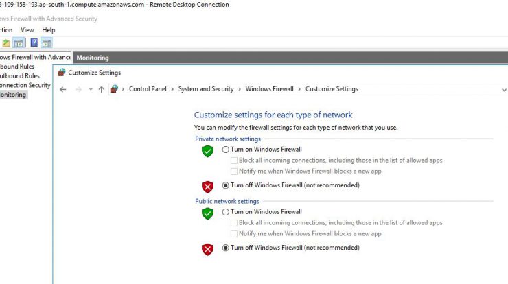Select Inbound Rules in the tree
The image size is (508, 284).
(x=17, y=67)
